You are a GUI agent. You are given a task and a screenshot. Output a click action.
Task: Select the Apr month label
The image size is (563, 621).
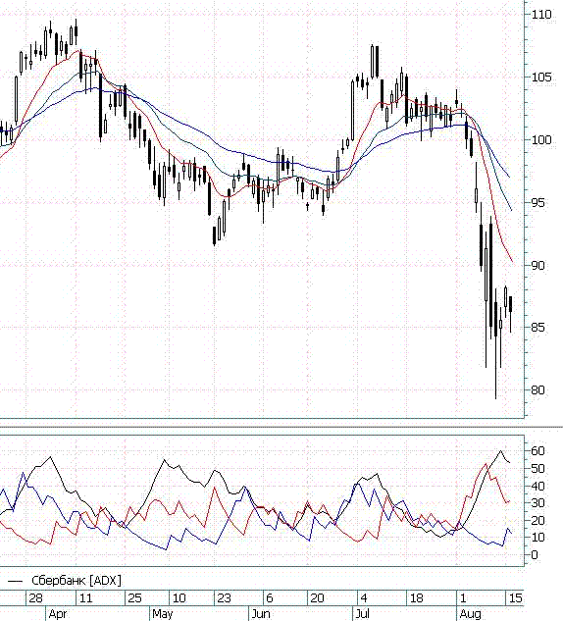pos(58,614)
